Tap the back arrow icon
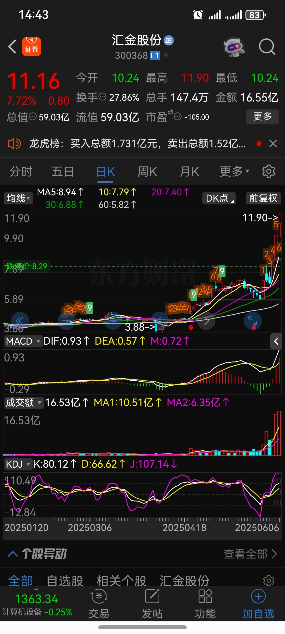This screenshot has height=634, width=285. [12, 47]
